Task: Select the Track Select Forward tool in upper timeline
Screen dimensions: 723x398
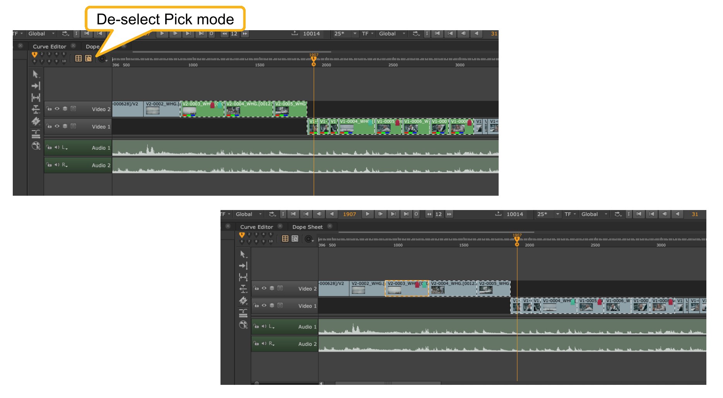Action: pos(36,86)
